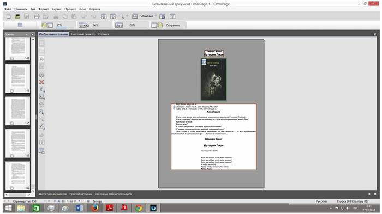The height and width of the screenshot is (214, 382).
Task: Select page thumbnail 151
Action: [x=18, y=143]
